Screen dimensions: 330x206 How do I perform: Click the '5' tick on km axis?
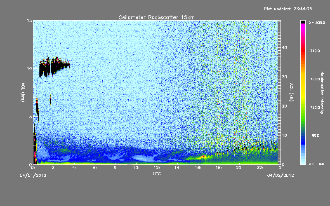31,117
